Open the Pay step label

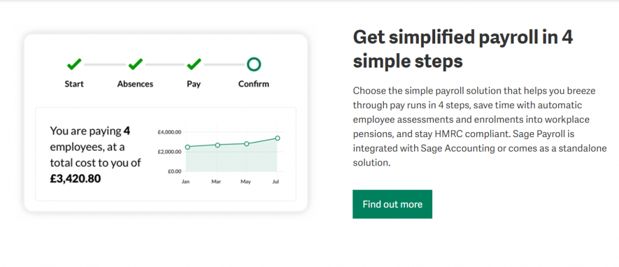coord(194,84)
